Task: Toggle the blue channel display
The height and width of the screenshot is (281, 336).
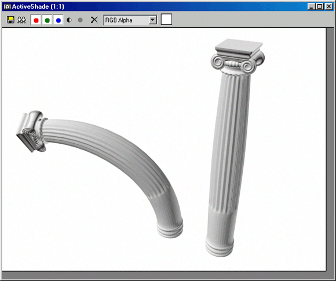Action: point(59,20)
